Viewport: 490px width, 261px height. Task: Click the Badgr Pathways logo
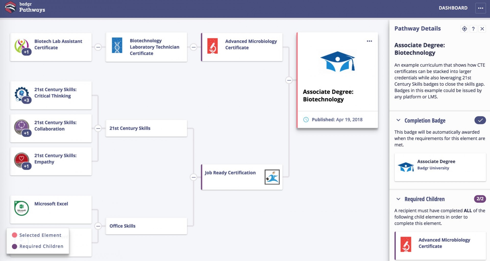click(x=25, y=7)
